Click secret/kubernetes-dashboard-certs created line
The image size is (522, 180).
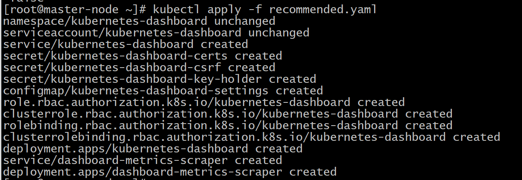click(142, 56)
